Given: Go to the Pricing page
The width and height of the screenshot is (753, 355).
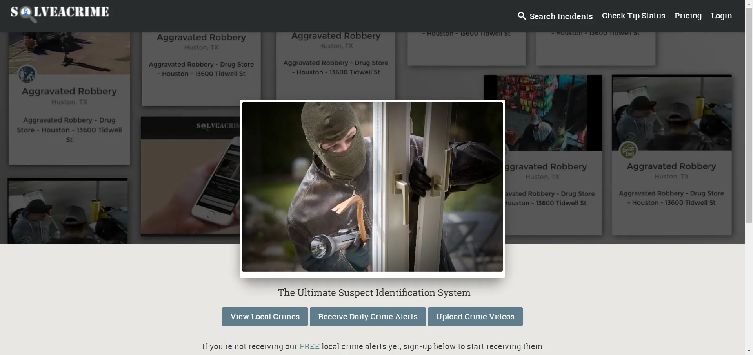Looking at the screenshot, I should pyautogui.click(x=688, y=16).
